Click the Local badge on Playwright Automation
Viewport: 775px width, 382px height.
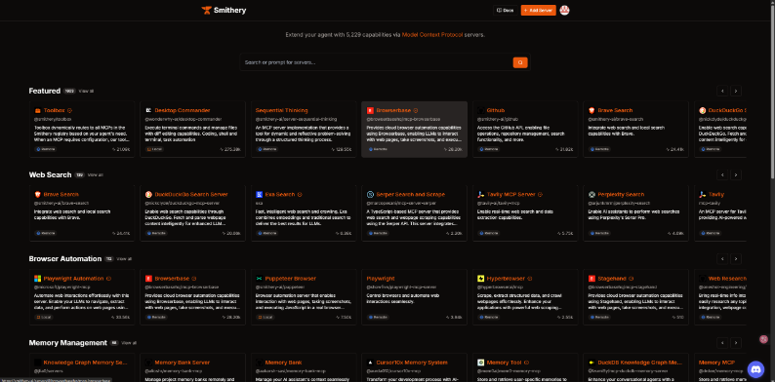click(44, 317)
